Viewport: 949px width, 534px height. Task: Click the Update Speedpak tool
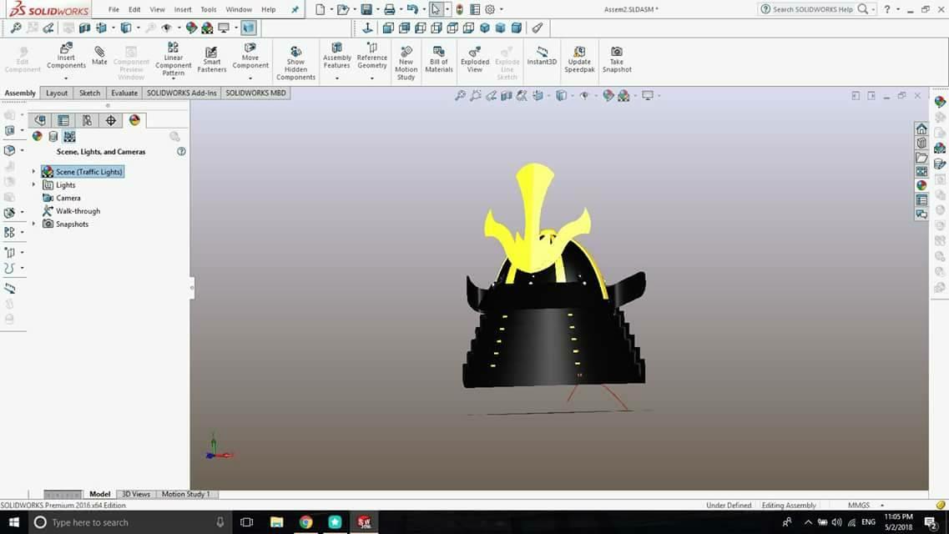[579, 59]
